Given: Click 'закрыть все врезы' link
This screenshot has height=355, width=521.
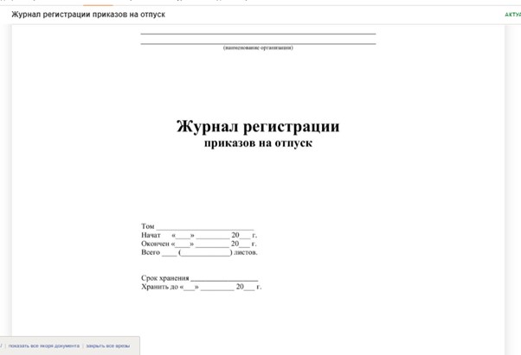Looking at the screenshot, I should pyautogui.click(x=107, y=345).
